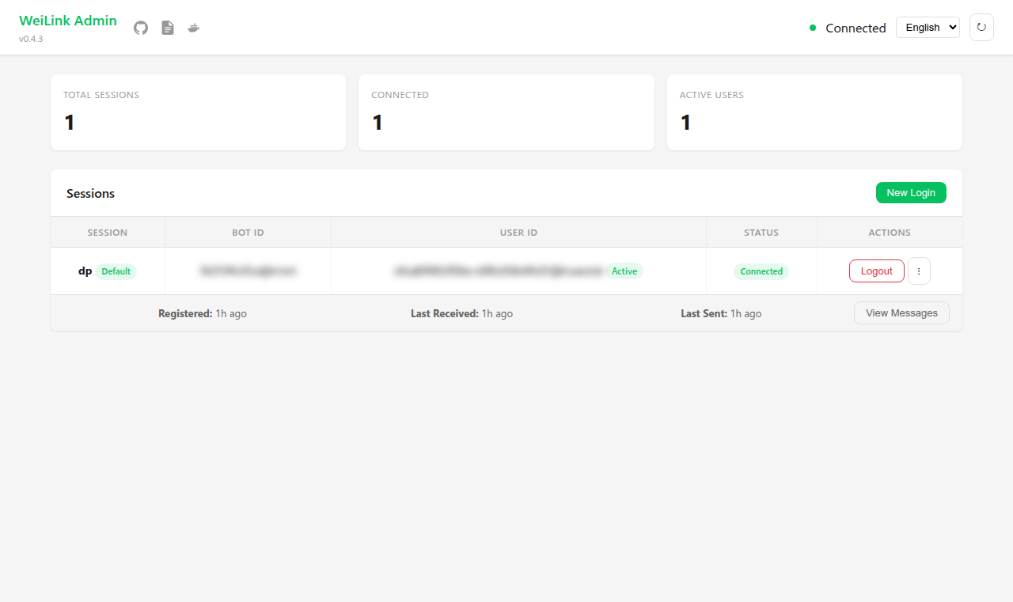The width and height of the screenshot is (1013, 602).
Task: Select the dp session name
Action: click(x=85, y=271)
